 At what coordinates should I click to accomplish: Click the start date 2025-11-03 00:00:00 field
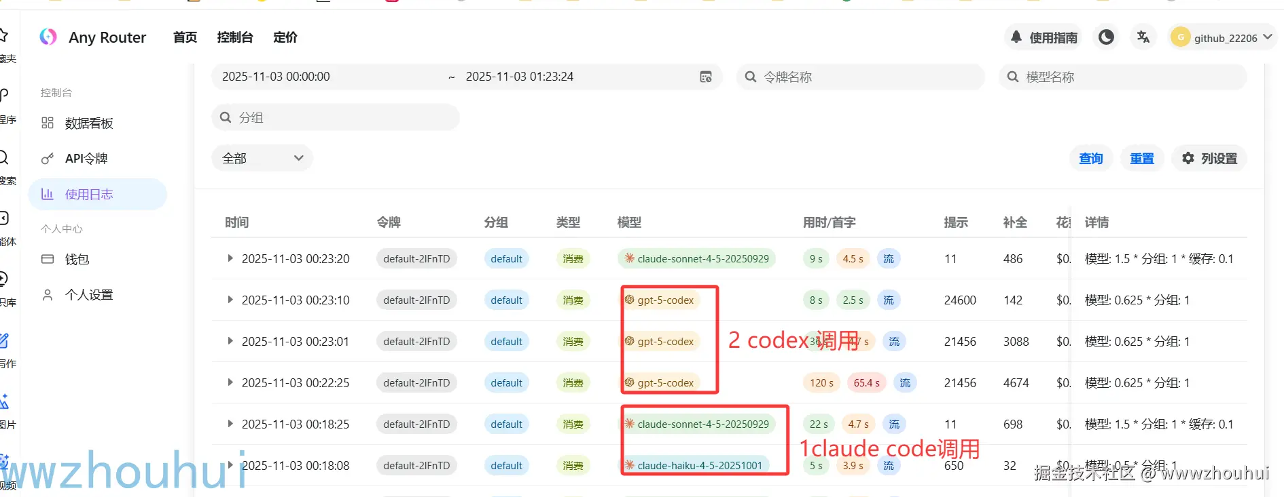[x=276, y=77]
